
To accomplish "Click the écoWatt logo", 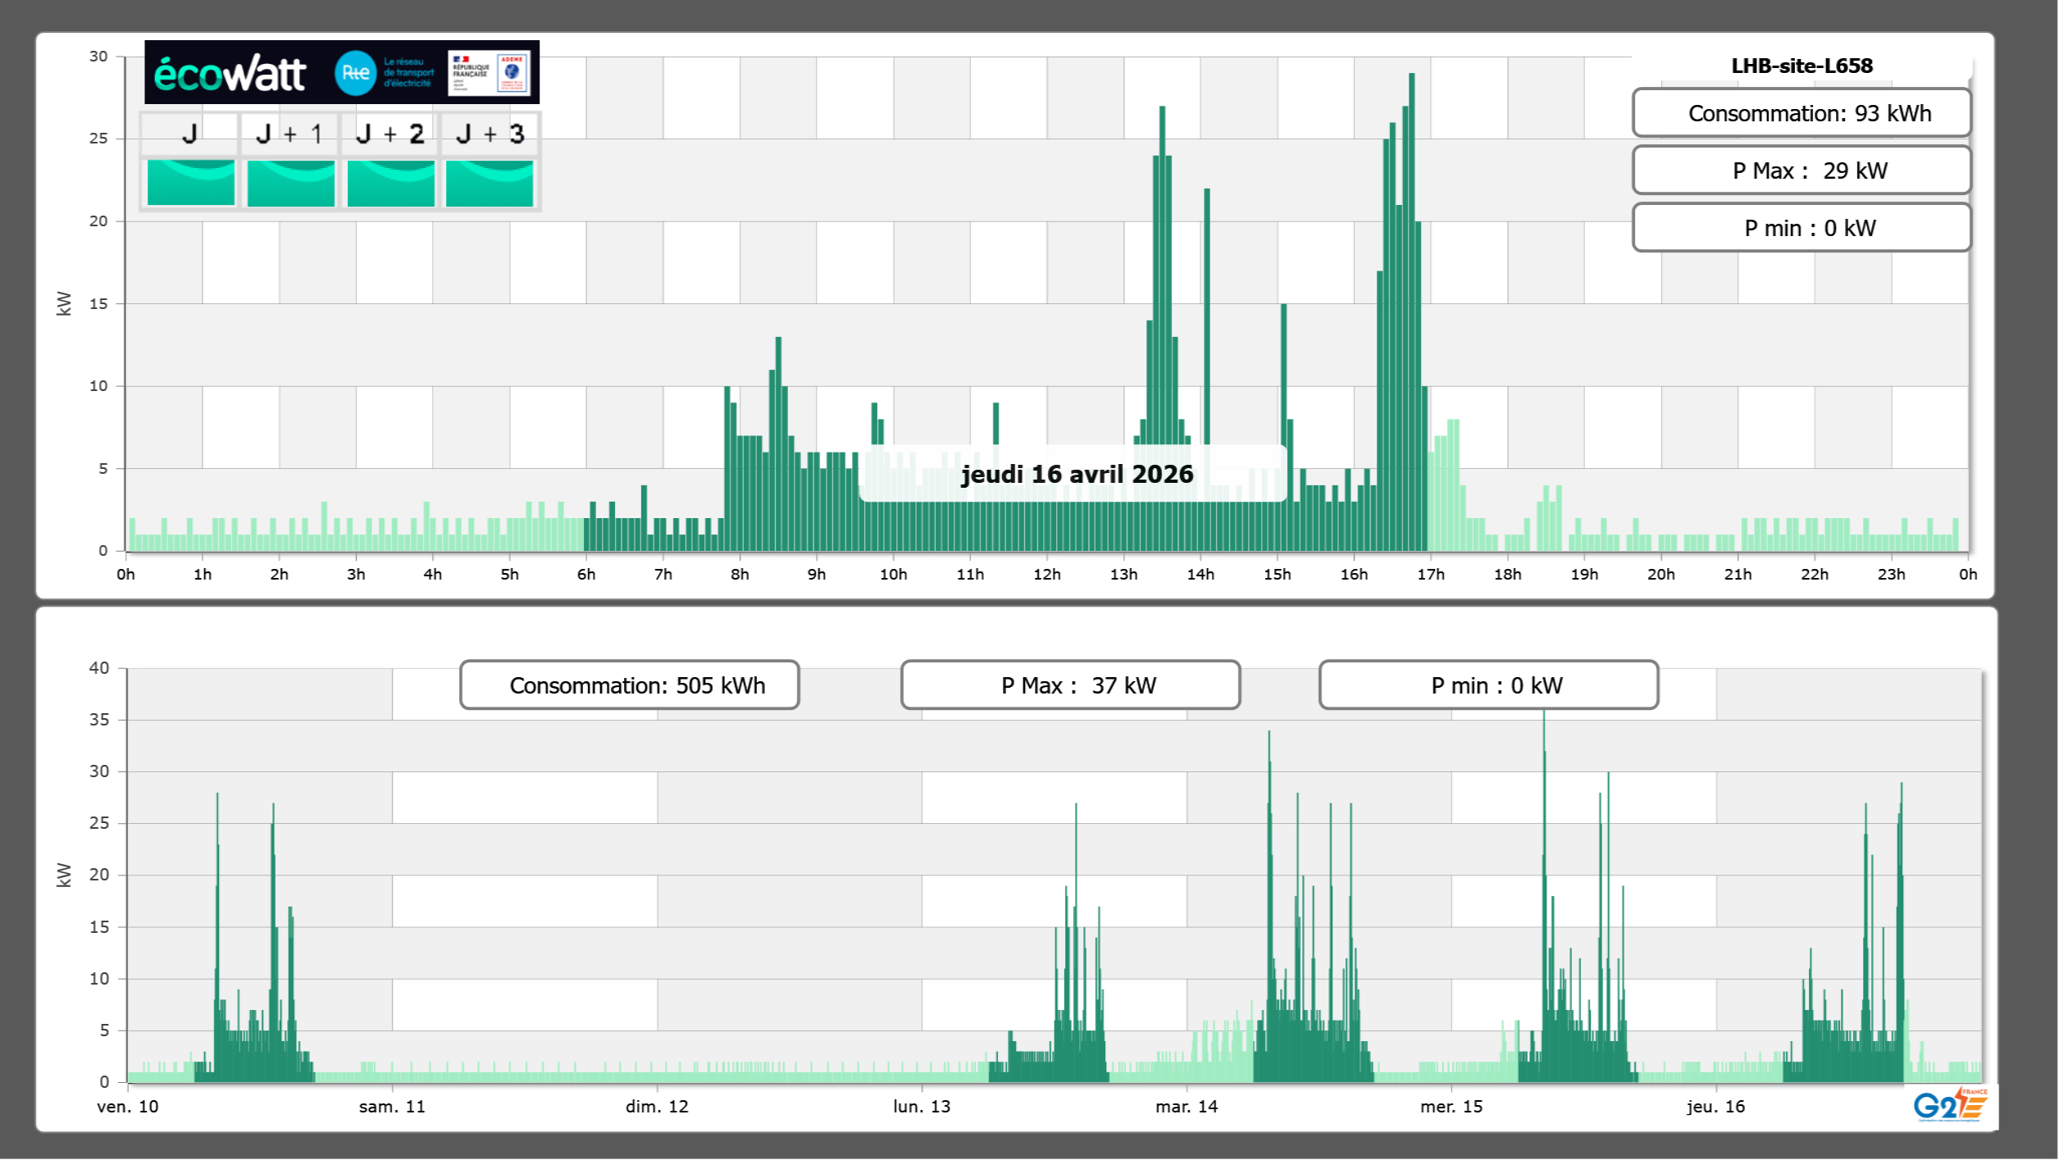I will (x=230, y=74).
